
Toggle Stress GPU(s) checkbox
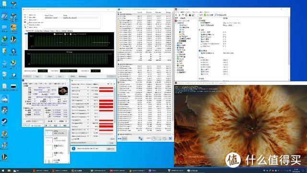[28, 27]
